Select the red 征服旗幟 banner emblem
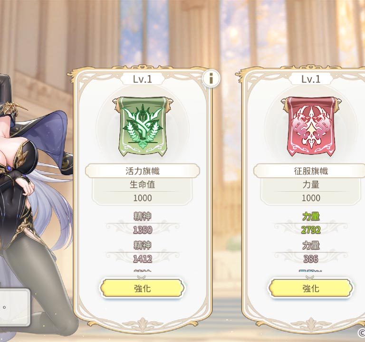 coord(311,126)
